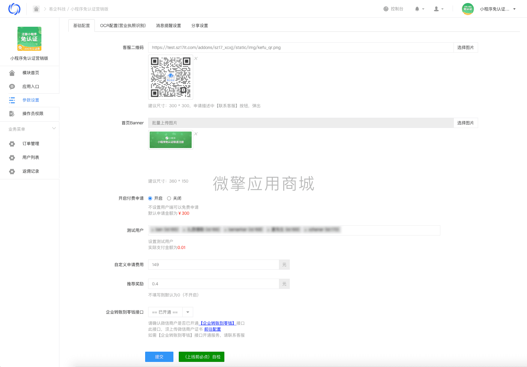This screenshot has width=527, height=367.
Task: Open the user profile icon menu
Action: (436, 9)
